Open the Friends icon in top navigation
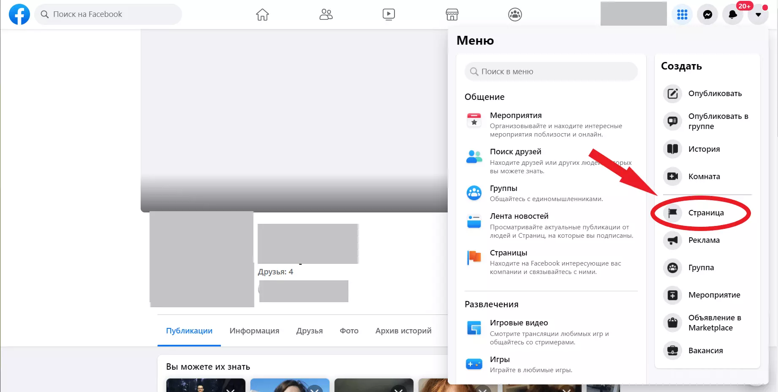Viewport: 778px width, 392px height. tap(326, 14)
